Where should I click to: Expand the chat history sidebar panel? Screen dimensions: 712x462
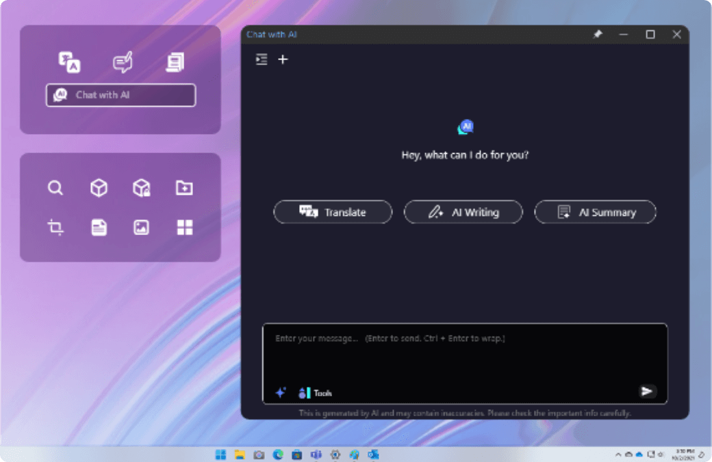[261, 59]
